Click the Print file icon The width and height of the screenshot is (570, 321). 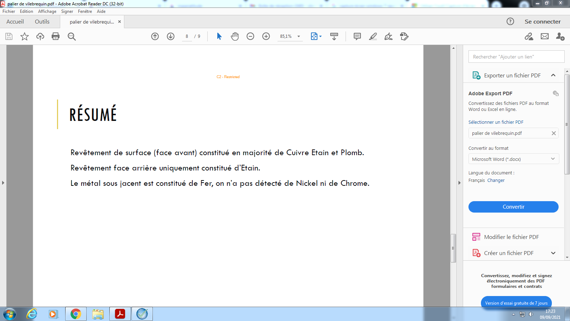click(x=56, y=36)
